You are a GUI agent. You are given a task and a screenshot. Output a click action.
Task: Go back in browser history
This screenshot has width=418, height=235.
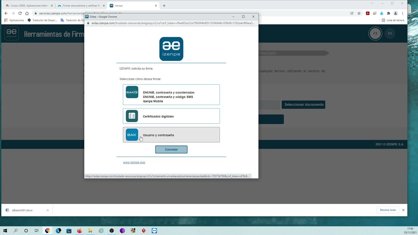[6, 13]
